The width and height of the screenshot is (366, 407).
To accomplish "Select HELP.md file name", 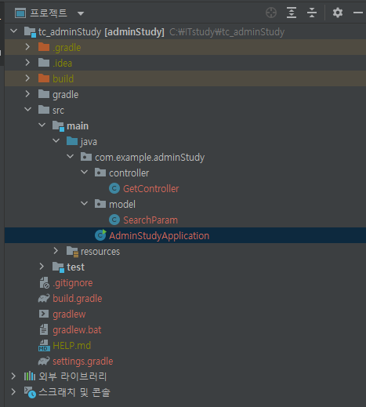I will [x=71, y=346].
